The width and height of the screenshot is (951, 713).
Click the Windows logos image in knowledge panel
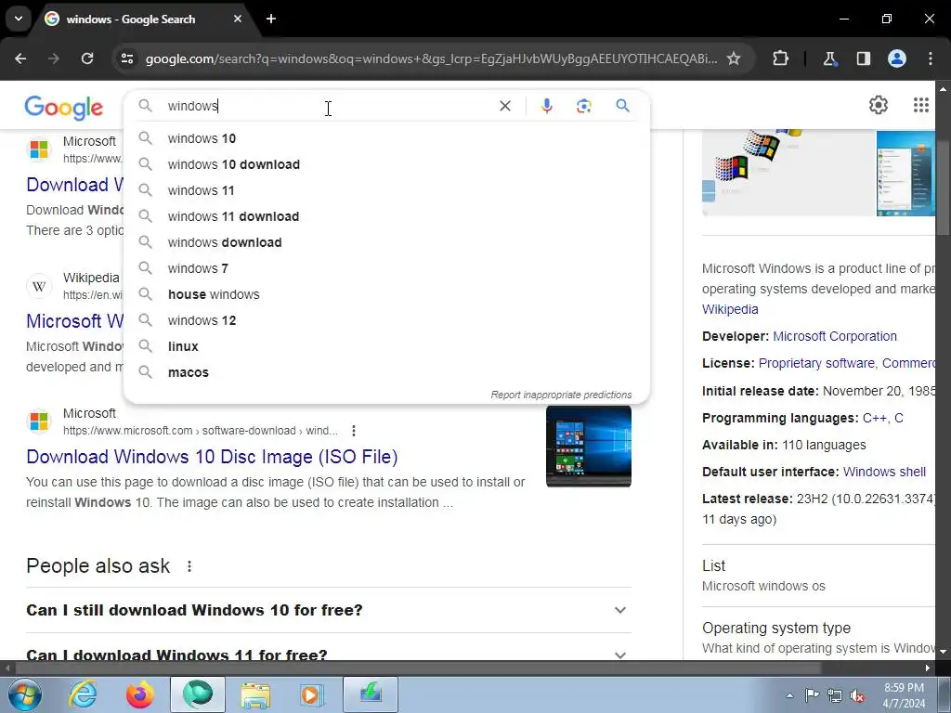(788, 172)
